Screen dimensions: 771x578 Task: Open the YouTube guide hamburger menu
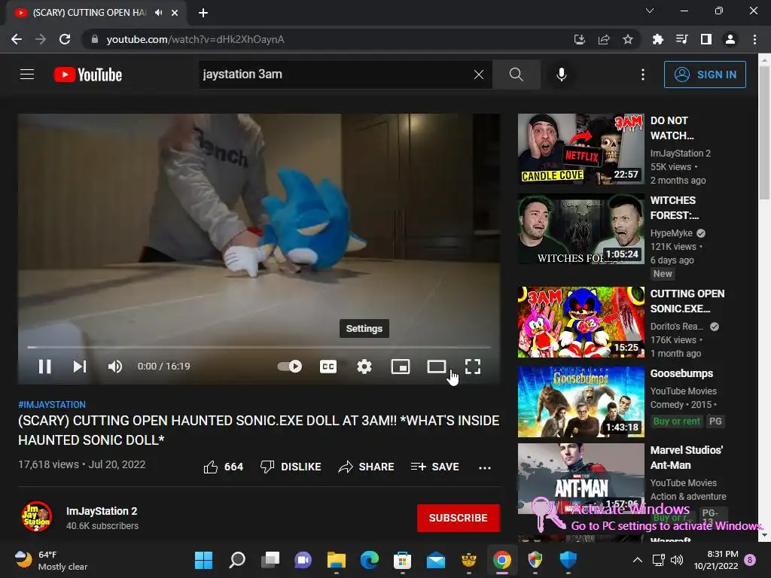[x=27, y=75]
